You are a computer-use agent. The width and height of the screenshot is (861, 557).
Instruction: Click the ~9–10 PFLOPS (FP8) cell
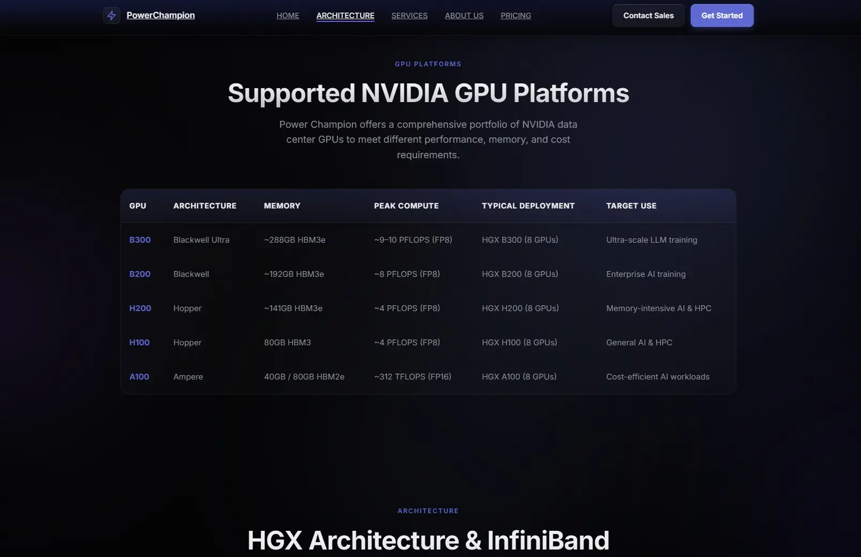413,240
